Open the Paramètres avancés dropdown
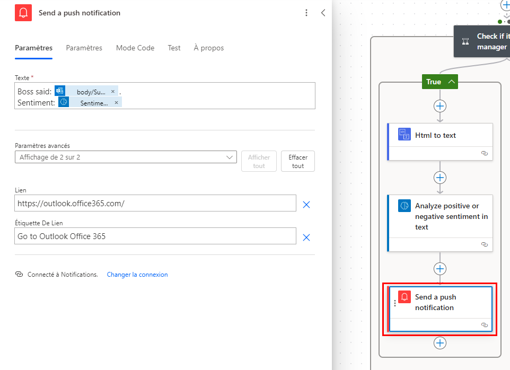 pyautogui.click(x=126, y=157)
